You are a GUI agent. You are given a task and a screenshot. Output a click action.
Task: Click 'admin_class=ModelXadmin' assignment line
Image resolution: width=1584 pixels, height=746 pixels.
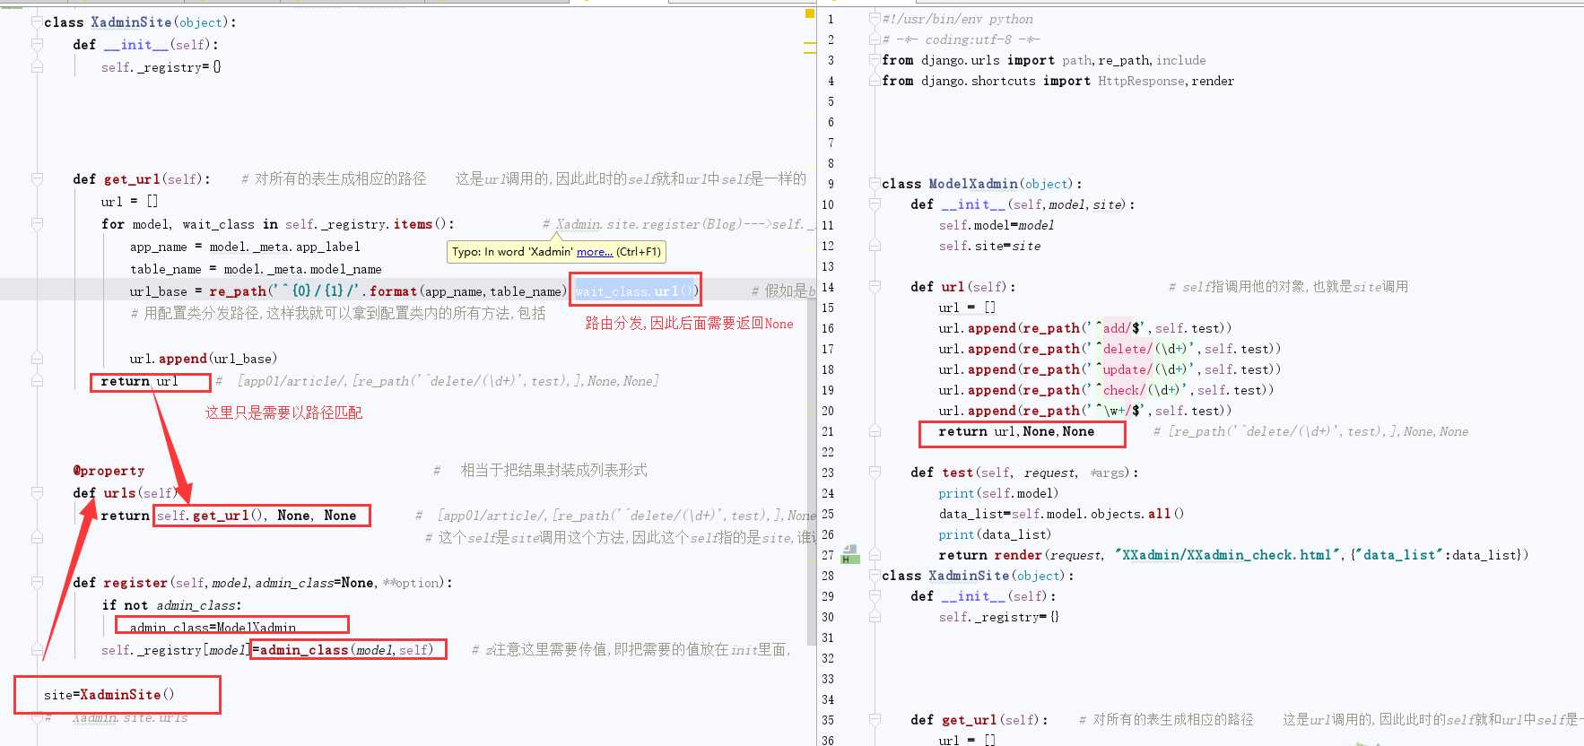click(213, 628)
